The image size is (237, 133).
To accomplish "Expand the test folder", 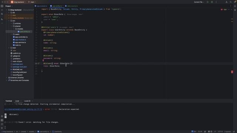I will (9, 48).
